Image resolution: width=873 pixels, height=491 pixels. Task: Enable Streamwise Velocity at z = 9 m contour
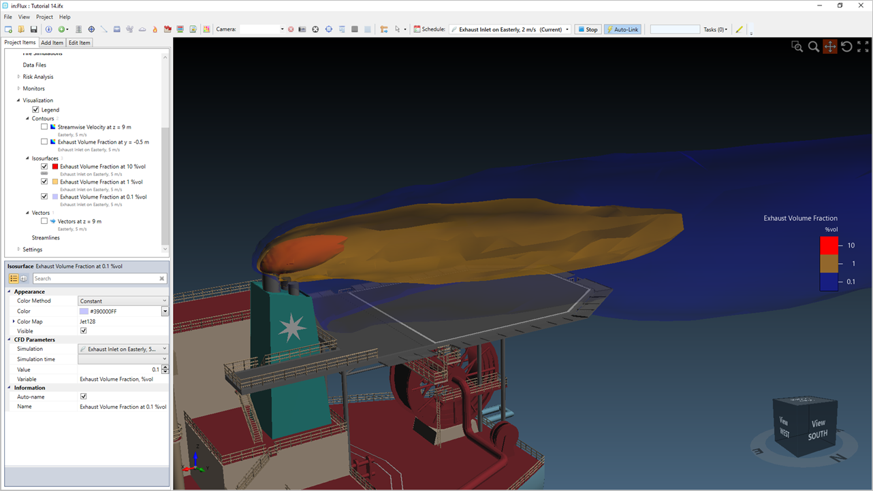(44, 126)
